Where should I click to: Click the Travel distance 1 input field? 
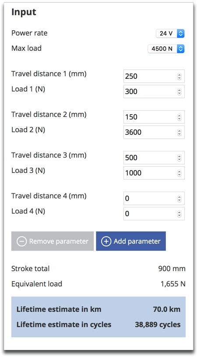(x=154, y=76)
